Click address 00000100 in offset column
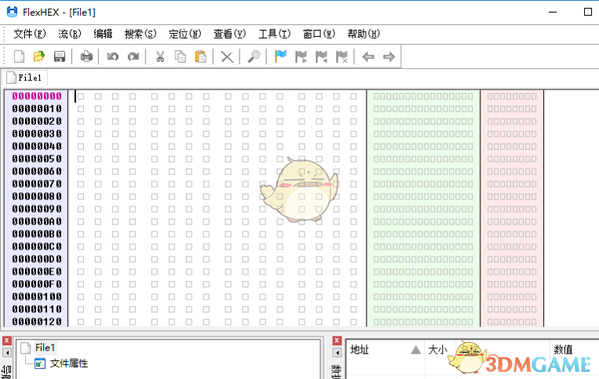Screen dimensions: 599x379 click(x=37, y=297)
